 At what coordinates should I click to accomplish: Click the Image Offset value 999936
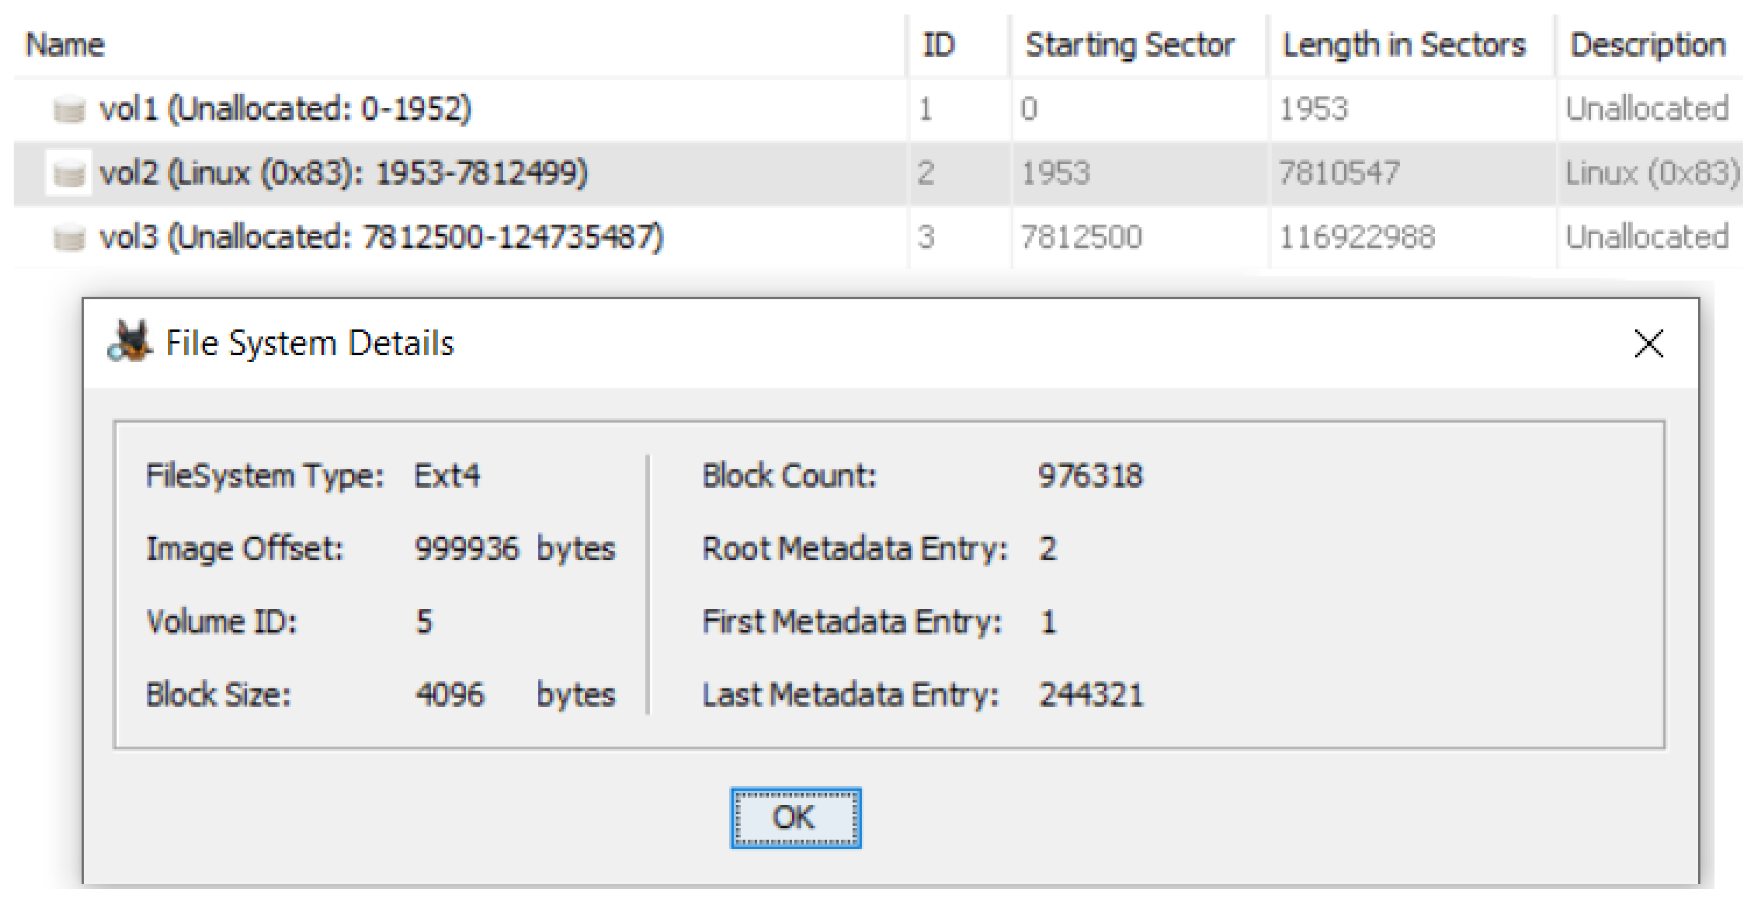(x=467, y=548)
